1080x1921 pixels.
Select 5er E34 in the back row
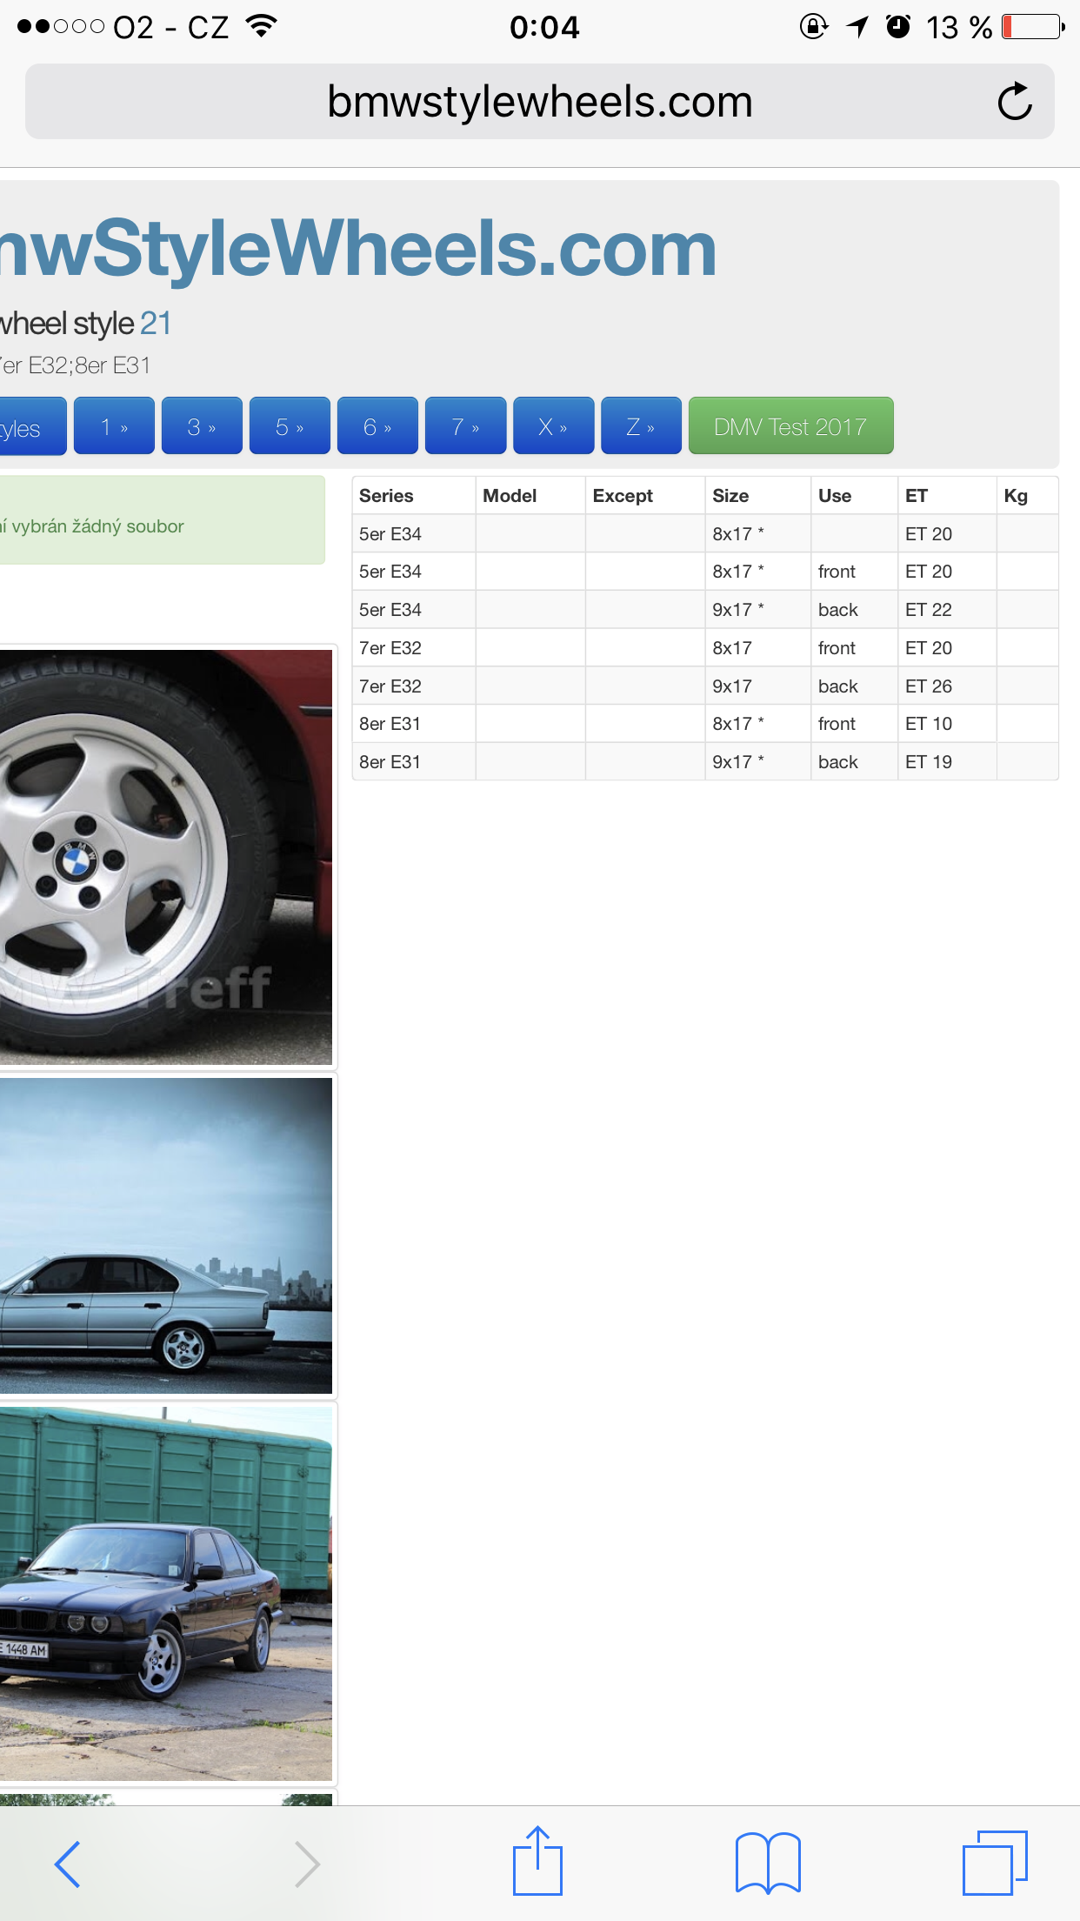pos(413,610)
